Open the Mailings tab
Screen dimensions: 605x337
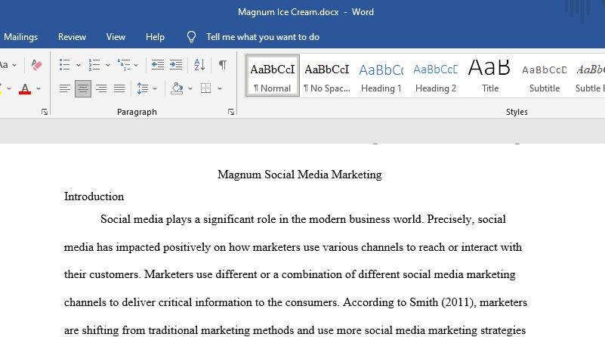coord(21,37)
